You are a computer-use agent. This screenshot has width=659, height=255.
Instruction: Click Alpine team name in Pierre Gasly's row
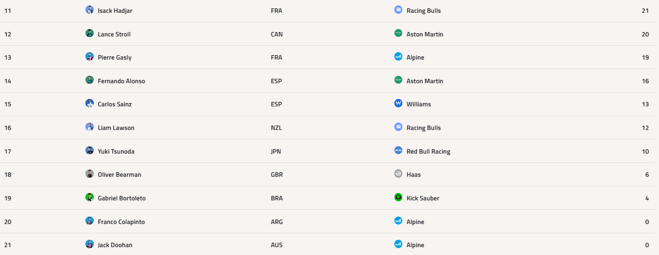click(x=415, y=58)
